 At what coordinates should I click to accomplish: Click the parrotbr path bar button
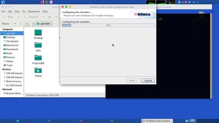click(x=44, y=24)
